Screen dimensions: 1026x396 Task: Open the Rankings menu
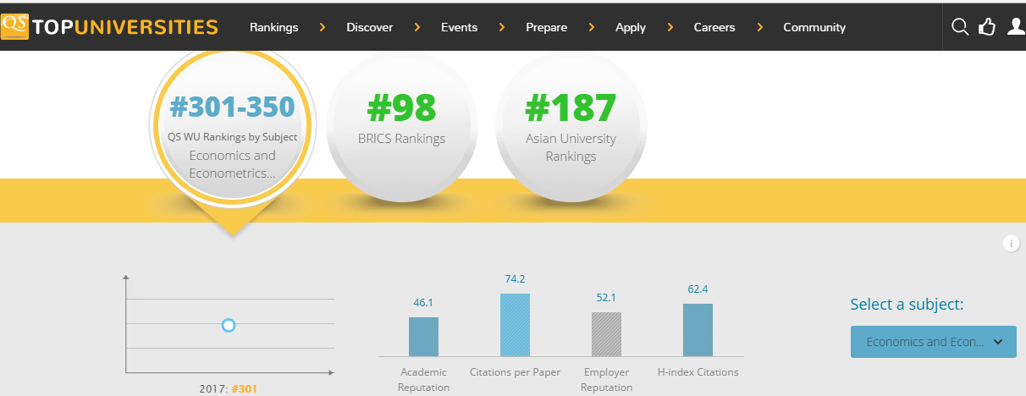[273, 27]
